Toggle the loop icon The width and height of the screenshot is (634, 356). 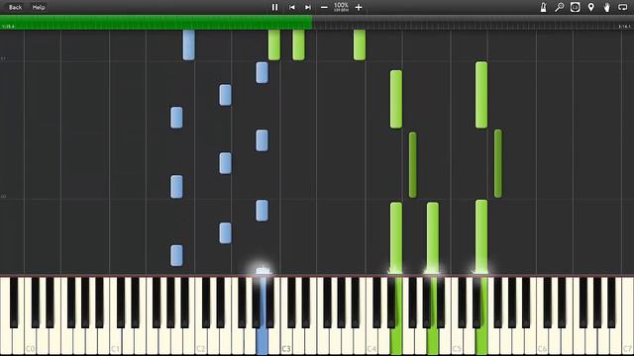(x=623, y=7)
